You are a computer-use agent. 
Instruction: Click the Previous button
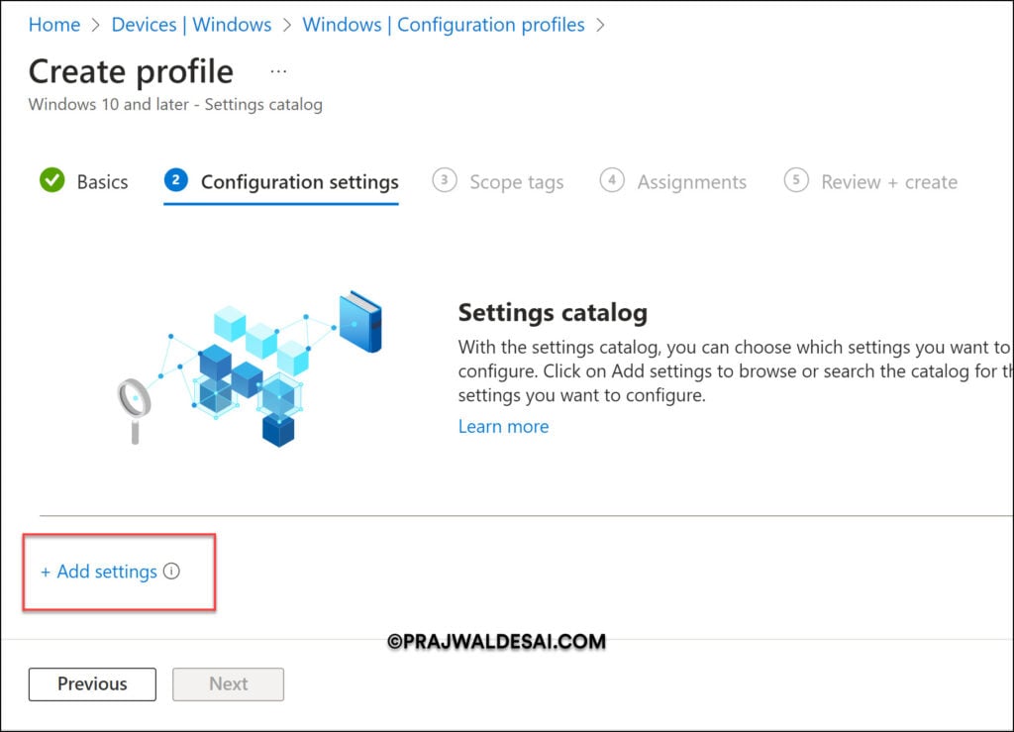coord(92,684)
